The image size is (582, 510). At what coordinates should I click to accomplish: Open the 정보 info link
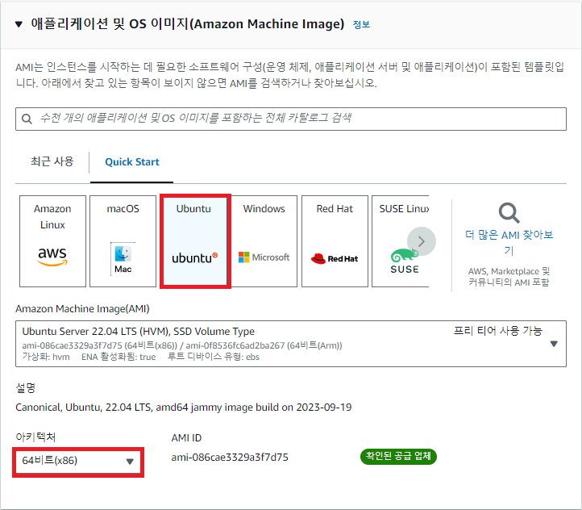[361, 24]
